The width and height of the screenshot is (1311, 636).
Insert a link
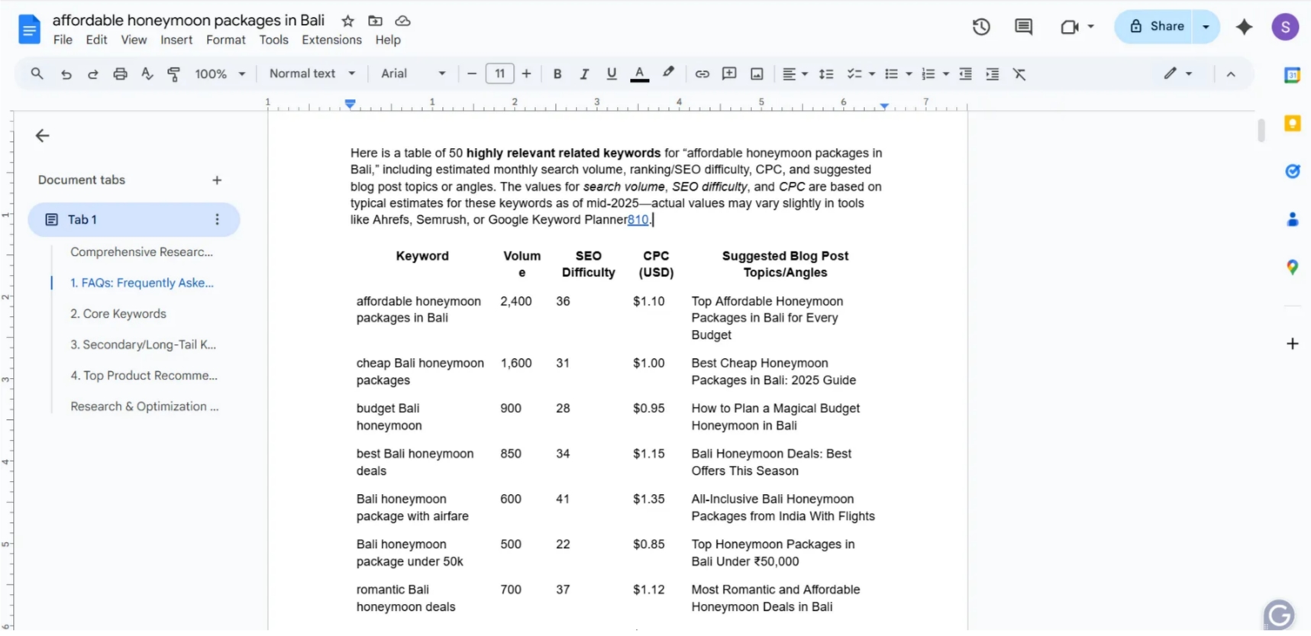702,74
